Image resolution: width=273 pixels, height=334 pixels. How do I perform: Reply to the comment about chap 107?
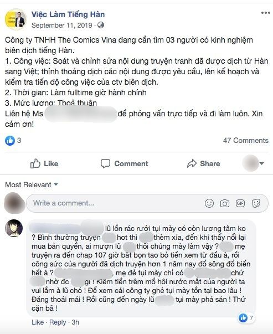pyautogui.click(x=58, y=322)
